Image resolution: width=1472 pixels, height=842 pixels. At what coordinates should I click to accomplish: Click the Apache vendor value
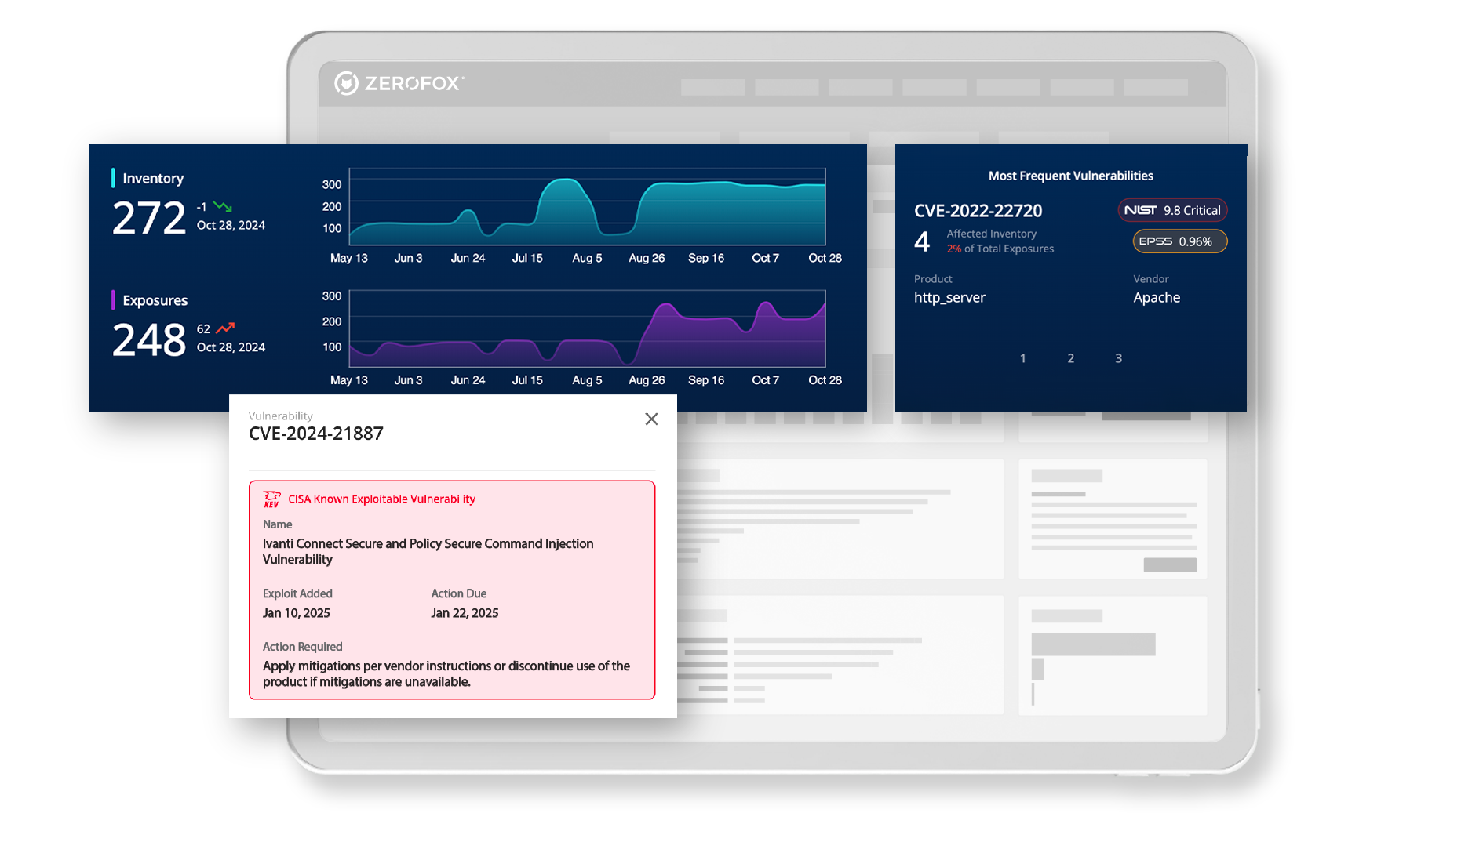(x=1157, y=298)
